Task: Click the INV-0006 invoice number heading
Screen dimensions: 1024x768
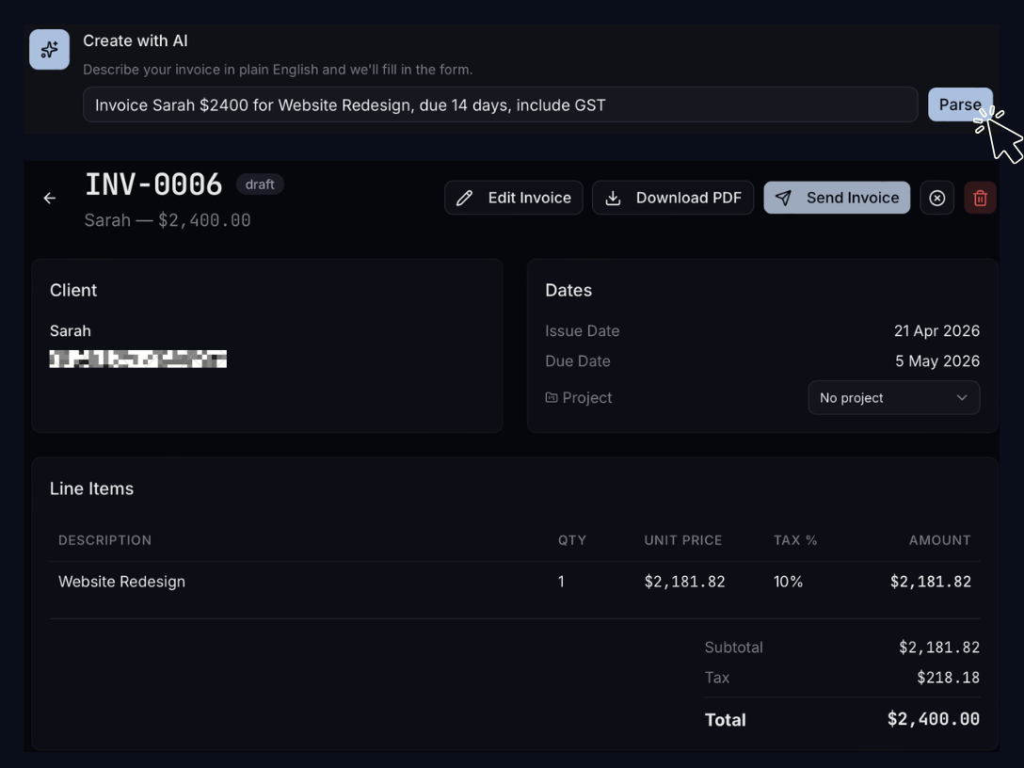Action: click(x=153, y=184)
